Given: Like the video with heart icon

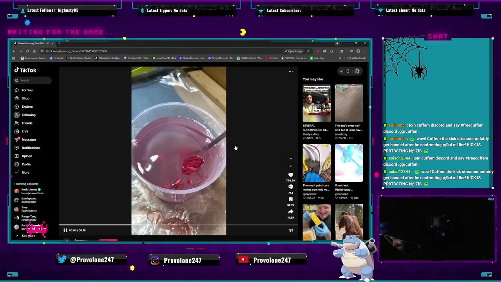Looking at the screenshot, I should (x=290, y=175).
